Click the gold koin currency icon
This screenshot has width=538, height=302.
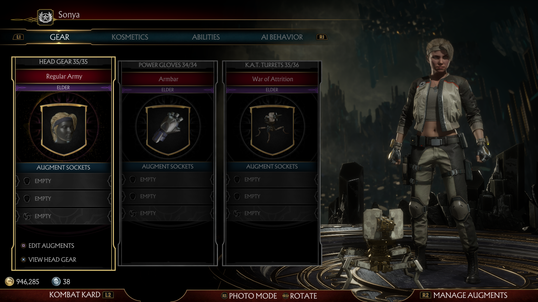tap(10, 281)
